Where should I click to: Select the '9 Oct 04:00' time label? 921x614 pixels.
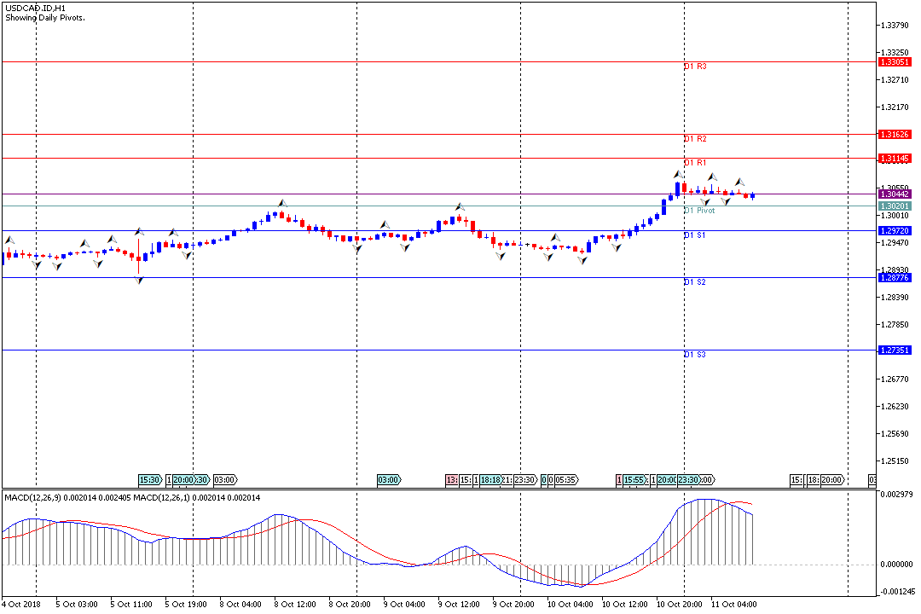[404, 604]
